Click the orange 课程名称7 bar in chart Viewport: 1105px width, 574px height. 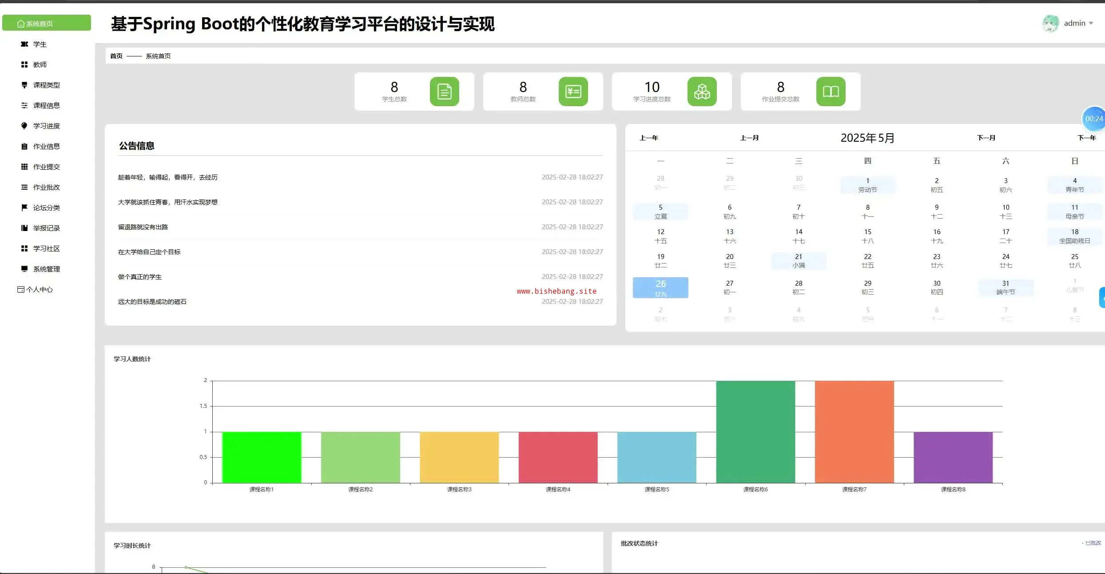[854, 431]
